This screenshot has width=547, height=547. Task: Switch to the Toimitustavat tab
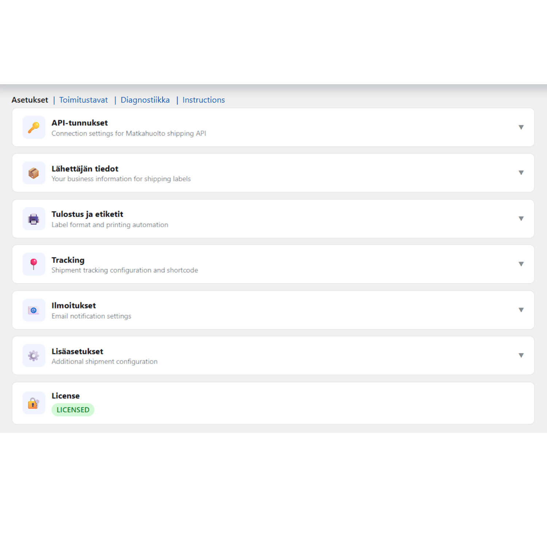coord(84,100)
